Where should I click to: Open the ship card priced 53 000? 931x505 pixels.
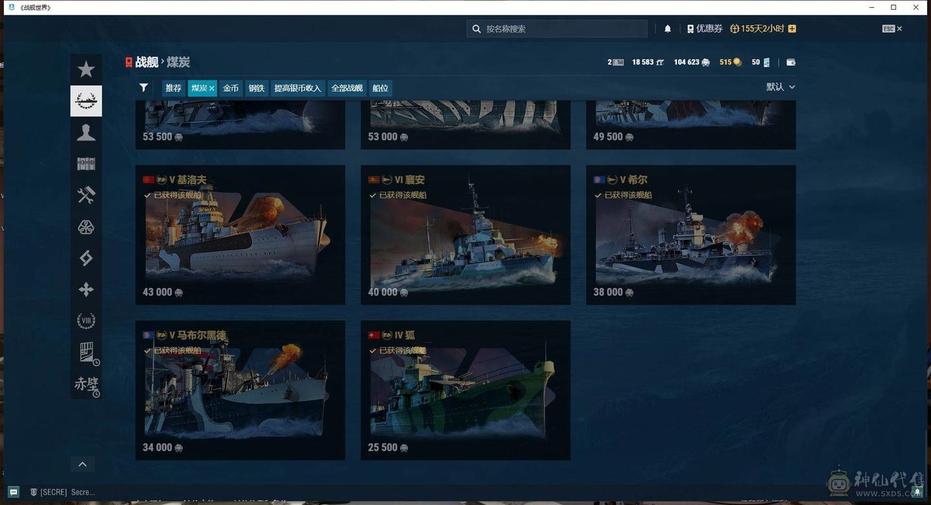(465, 125)
